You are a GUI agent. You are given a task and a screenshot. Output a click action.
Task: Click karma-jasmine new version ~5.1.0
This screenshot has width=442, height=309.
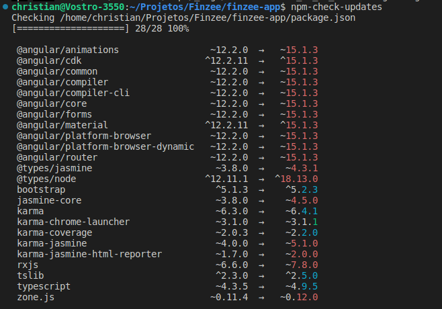[302, 243]
